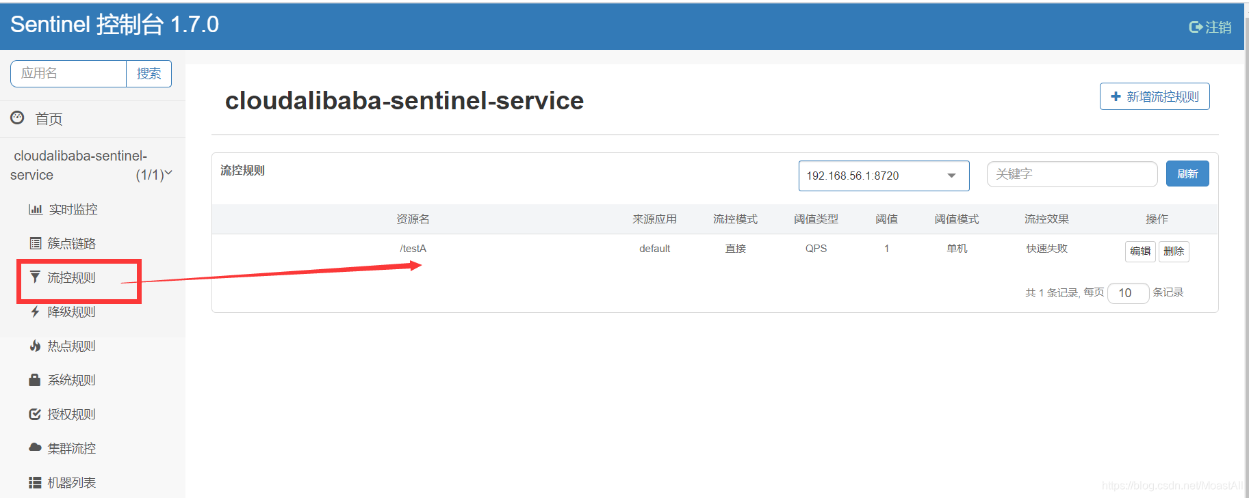The height and width of the screenshot is (498, 1249).
Task: Open the 流控规则 menu item
Action: coord(71,277)
